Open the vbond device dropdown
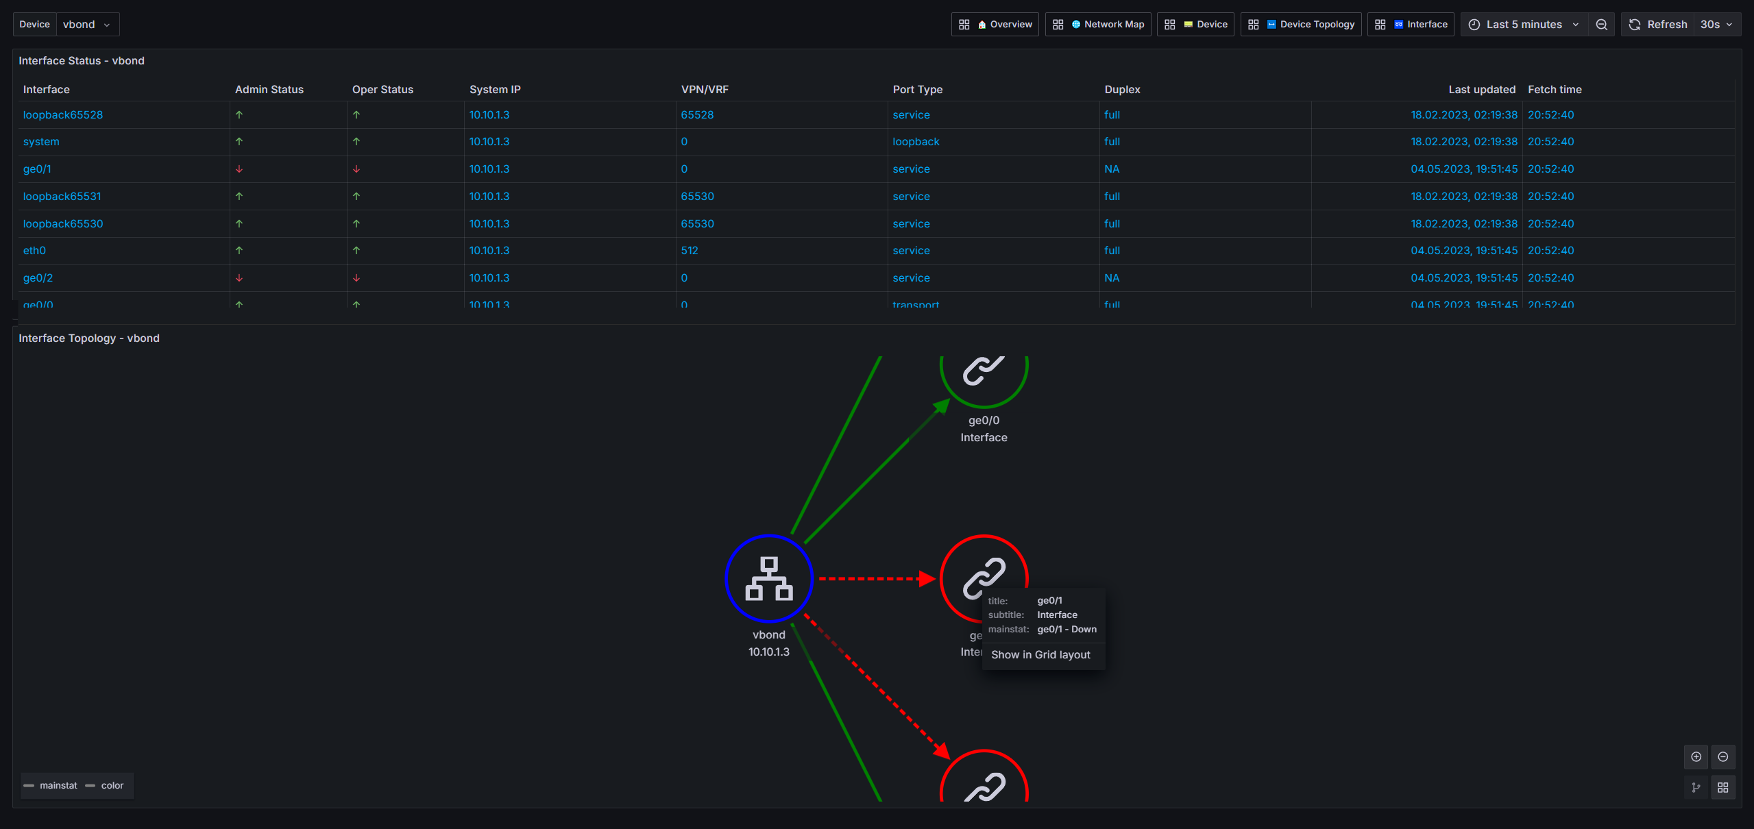The width and height of the screenshot is (1754, 829). [88, 25]
